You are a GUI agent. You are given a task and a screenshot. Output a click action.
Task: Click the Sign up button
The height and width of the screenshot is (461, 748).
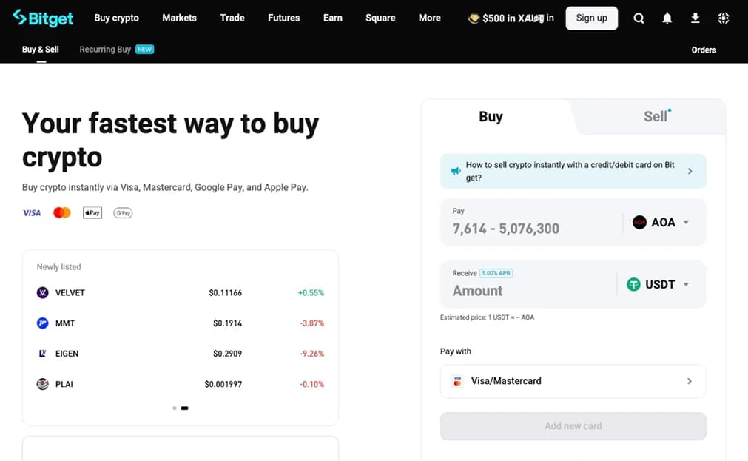coord(592,18)
